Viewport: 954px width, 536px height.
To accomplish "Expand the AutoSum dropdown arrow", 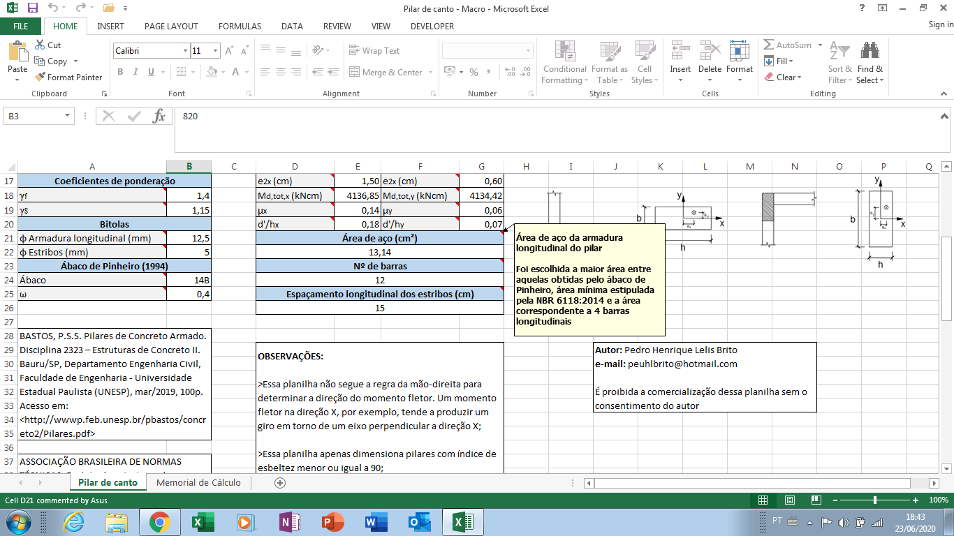I will tap(819, 45).
